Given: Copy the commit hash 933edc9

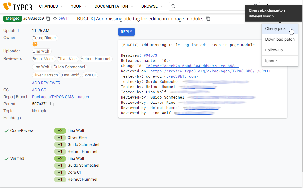Looking at the screenshot, I should point(48,19).
